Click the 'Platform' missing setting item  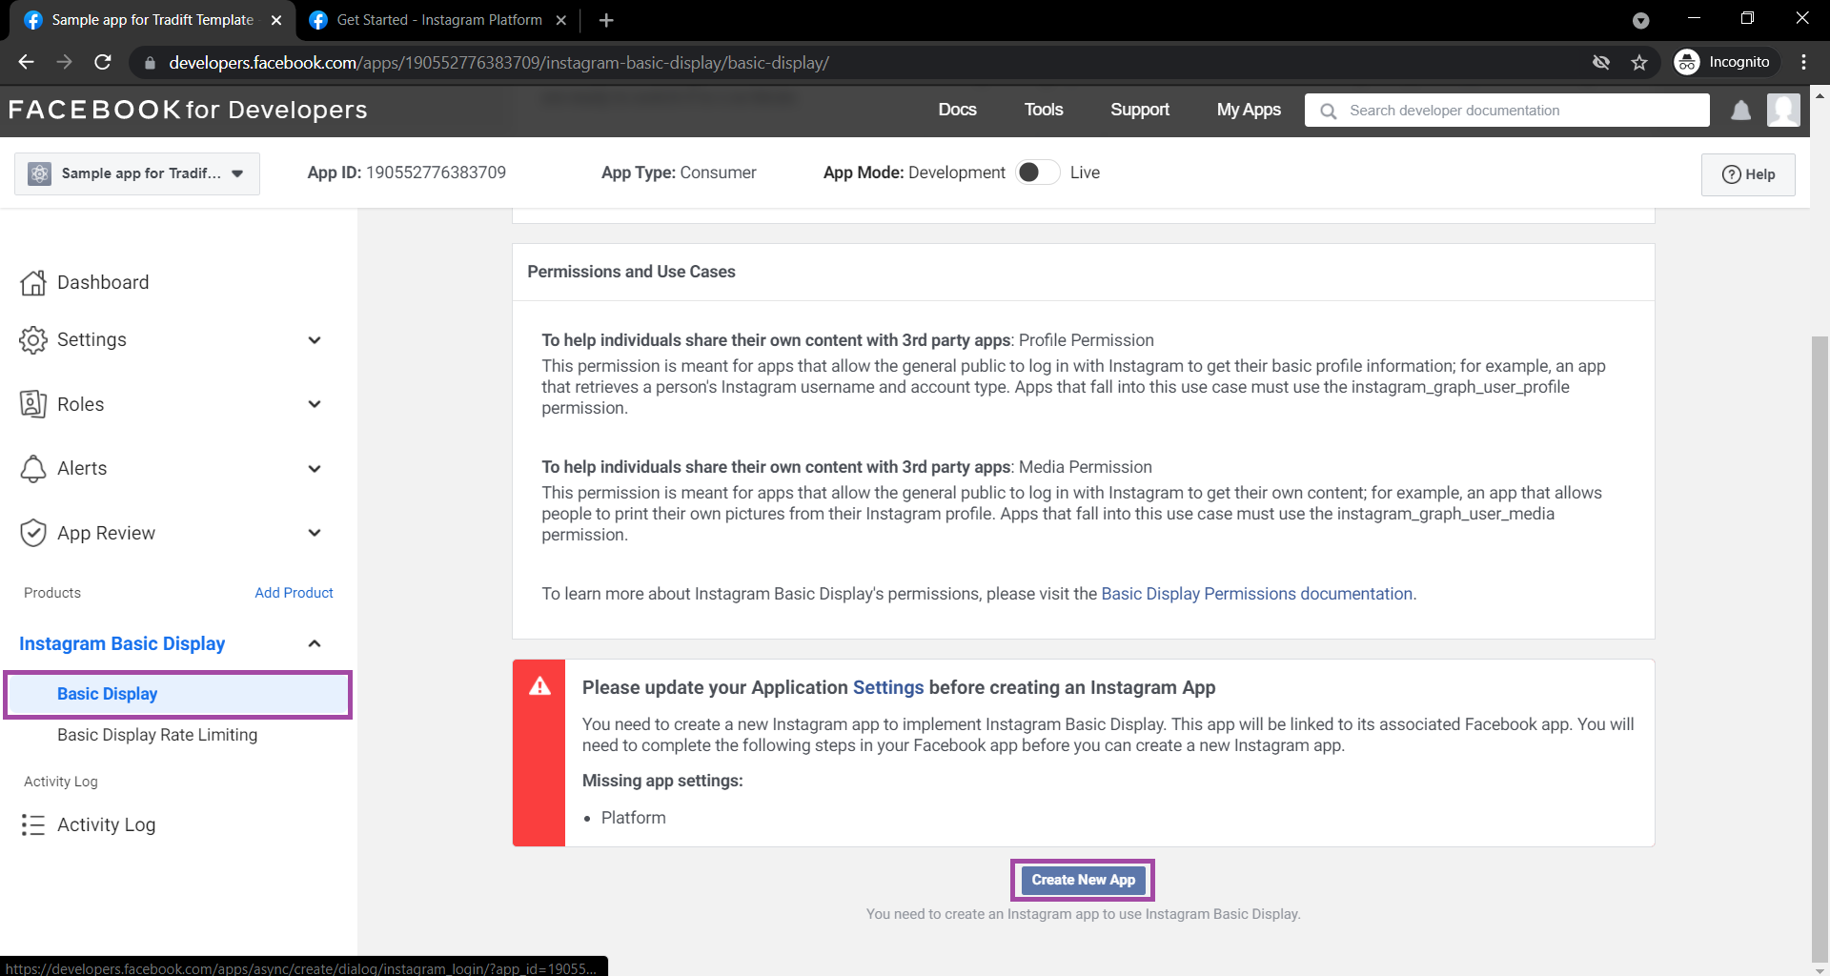(x=633, y=818)
